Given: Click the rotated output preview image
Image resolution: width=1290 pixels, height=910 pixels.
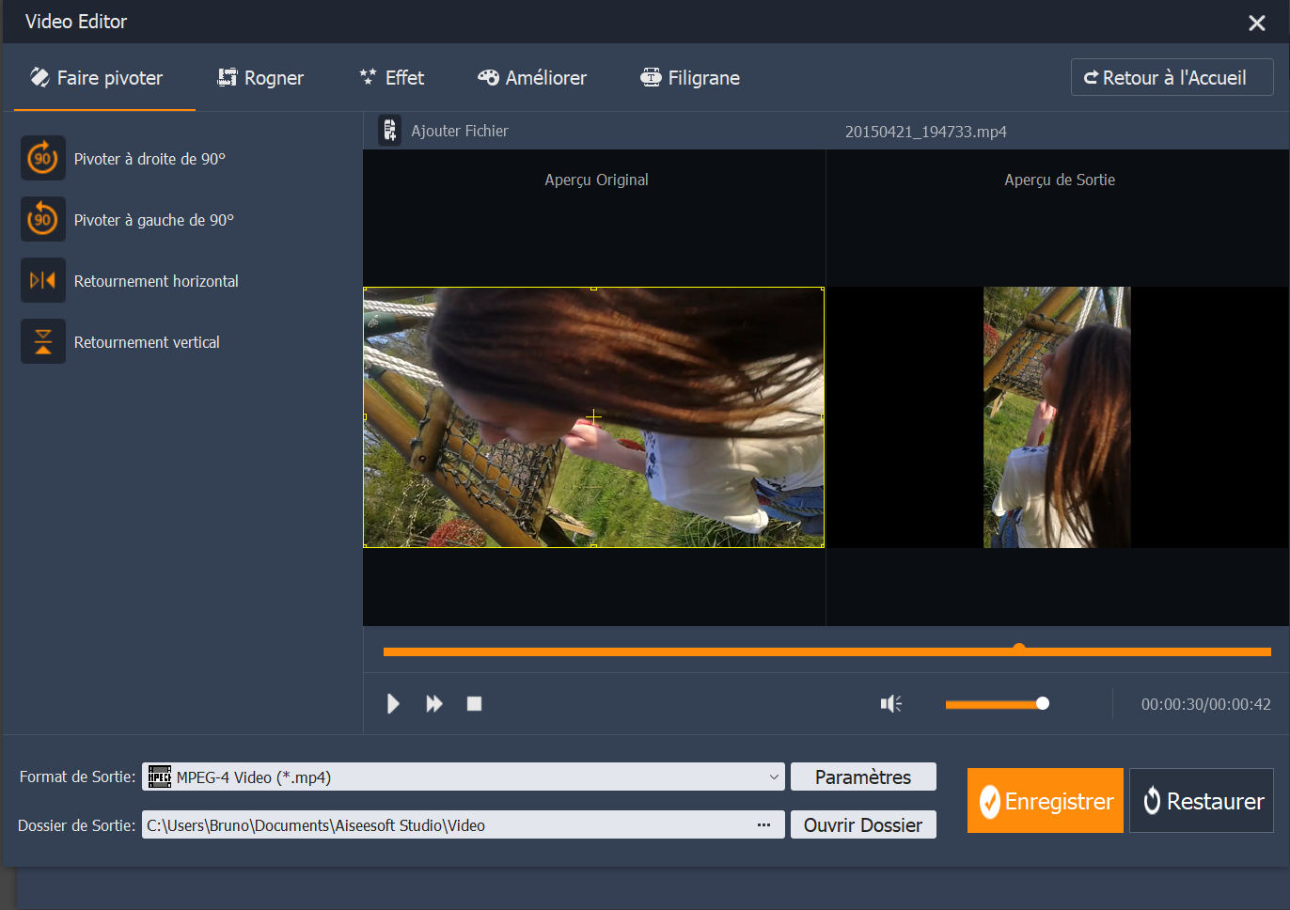Looking at the screenshot, I should tap(1057, 416).
